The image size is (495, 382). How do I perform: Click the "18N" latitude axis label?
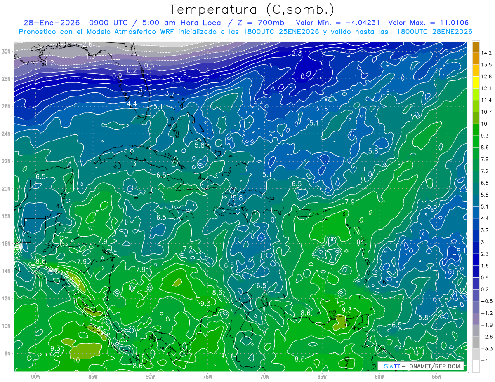coord(7,216)
